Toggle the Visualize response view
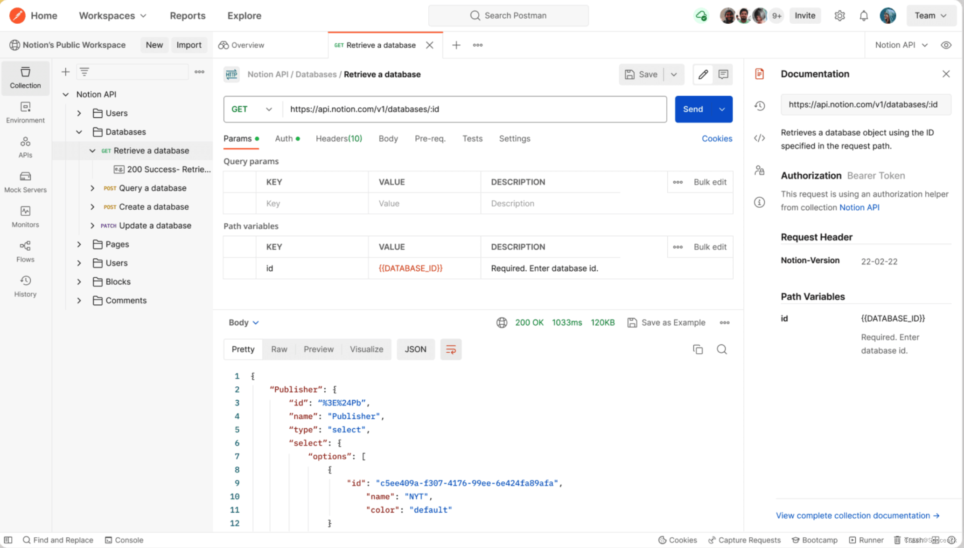Viewport: 964px width, 548px height. click(x=367, y=349)
